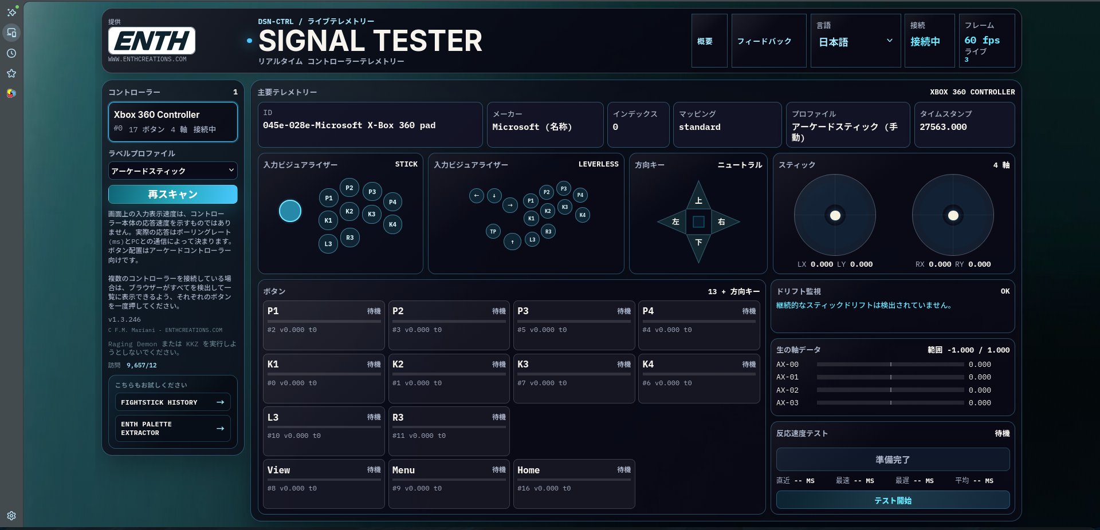Click the R3 circle in the STICK visualizer
This screenshot has height=530, width=1100.
tap(350, 238)
